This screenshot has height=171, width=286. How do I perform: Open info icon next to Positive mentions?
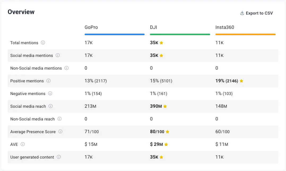point(48,81)
